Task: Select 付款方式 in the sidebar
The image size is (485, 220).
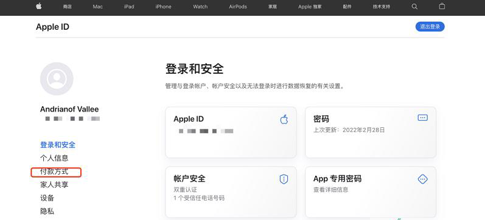Action: tap(54, 172)
